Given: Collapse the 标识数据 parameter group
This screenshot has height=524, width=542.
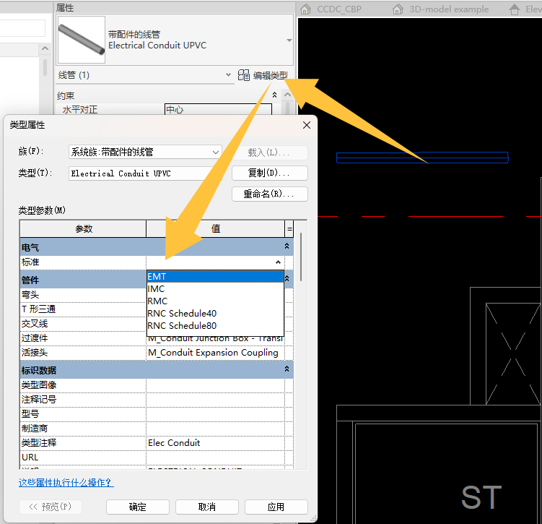Looking at the screenshot, I should pyautogui.click(x=287, y=369).
